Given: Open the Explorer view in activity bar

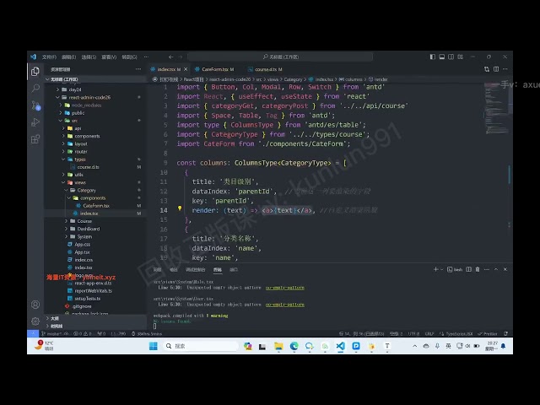Looking at the screenshot, I should pyautogui.click(x=35, y=71).
